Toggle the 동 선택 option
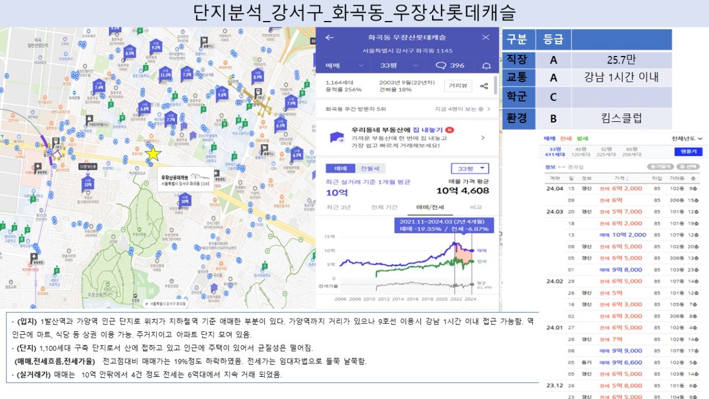This screenshot has height=399, width=709. [689, 167]
